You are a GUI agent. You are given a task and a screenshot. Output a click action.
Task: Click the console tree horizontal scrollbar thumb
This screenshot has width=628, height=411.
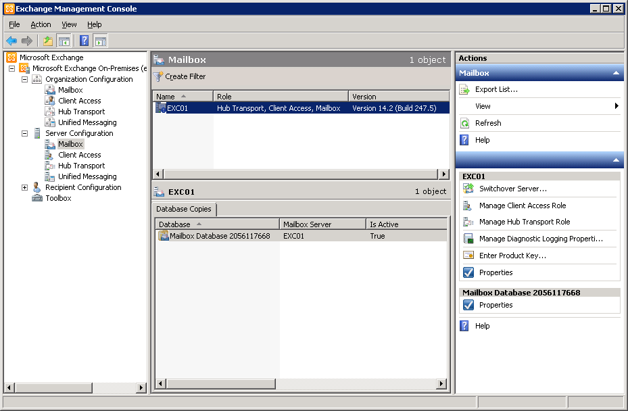point(53,387)
